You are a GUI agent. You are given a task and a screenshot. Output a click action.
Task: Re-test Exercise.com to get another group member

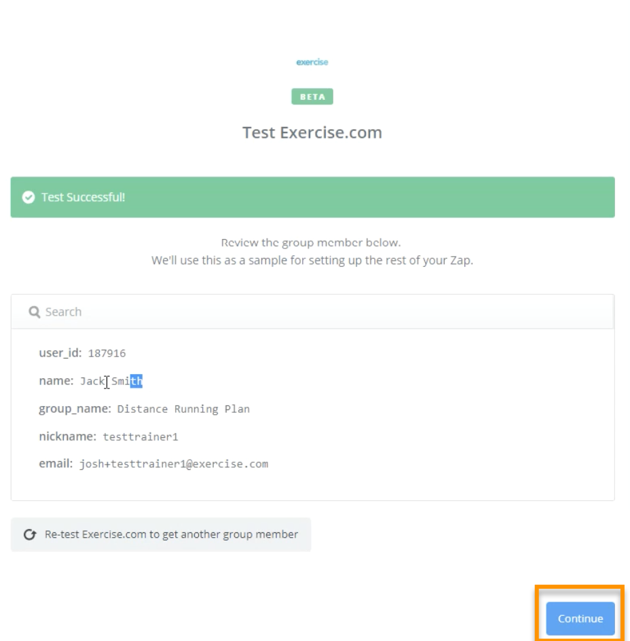click(x=161, y=534)
